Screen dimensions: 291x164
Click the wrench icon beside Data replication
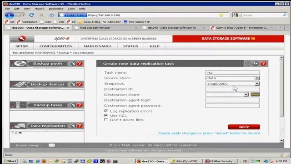point(73,126)
